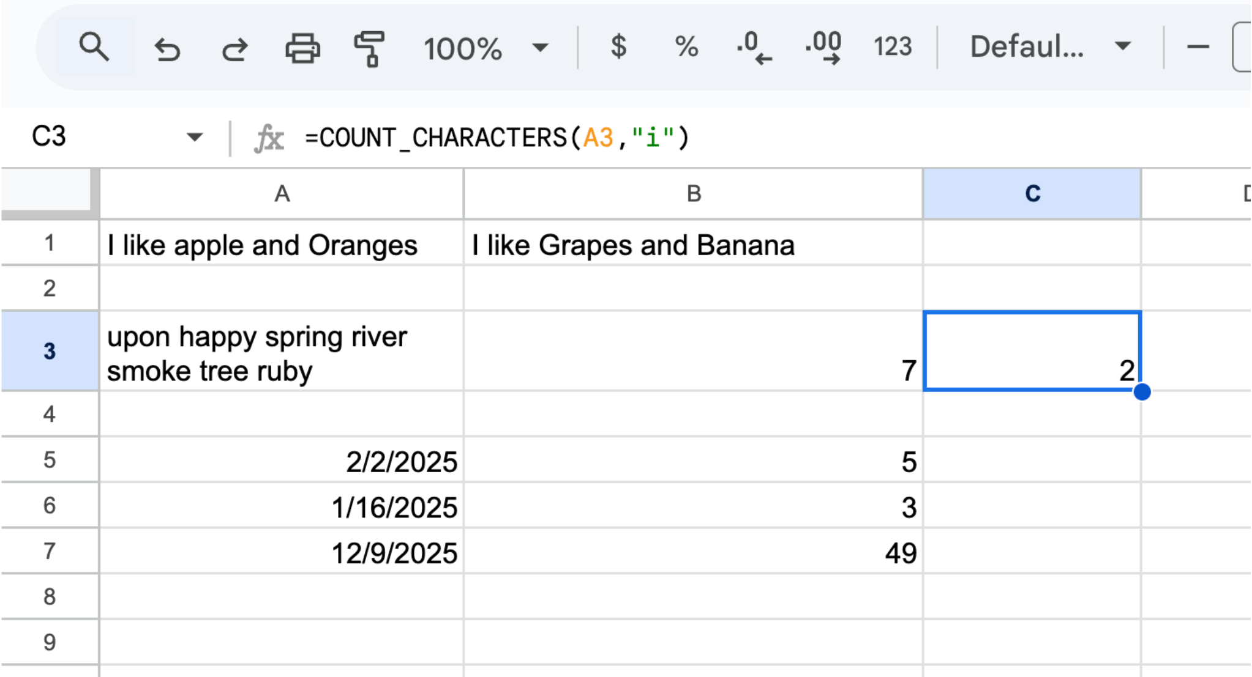Click the search magnifier icon
Image resolution: width=1252 pixels, height=677 pixels.
[x=94, y=47]
